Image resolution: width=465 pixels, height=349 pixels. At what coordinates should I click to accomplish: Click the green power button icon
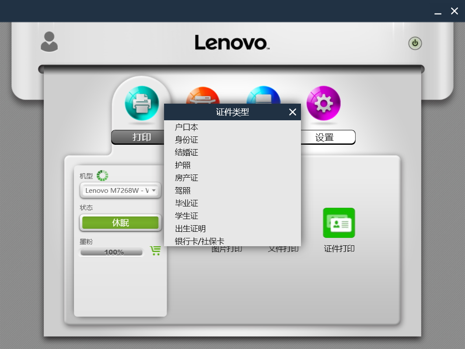coord(415,43)
